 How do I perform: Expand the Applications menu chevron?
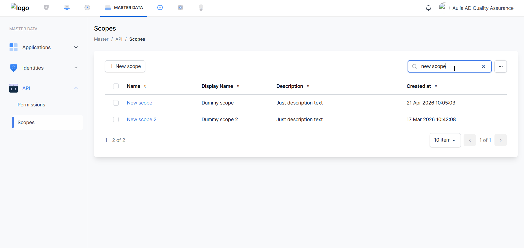coord(76,47)
